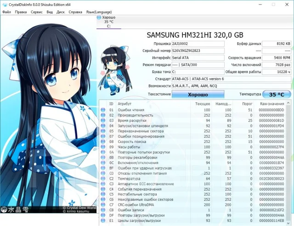Click the small chibi Shizuku image
Screen dimensions: 294x226
click(x=115, y=70)
